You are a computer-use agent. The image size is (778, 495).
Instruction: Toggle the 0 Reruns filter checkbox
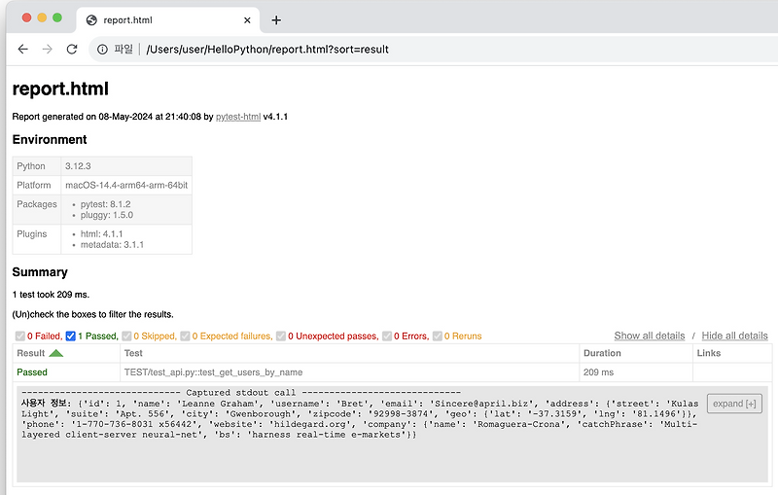coord(437,336)
